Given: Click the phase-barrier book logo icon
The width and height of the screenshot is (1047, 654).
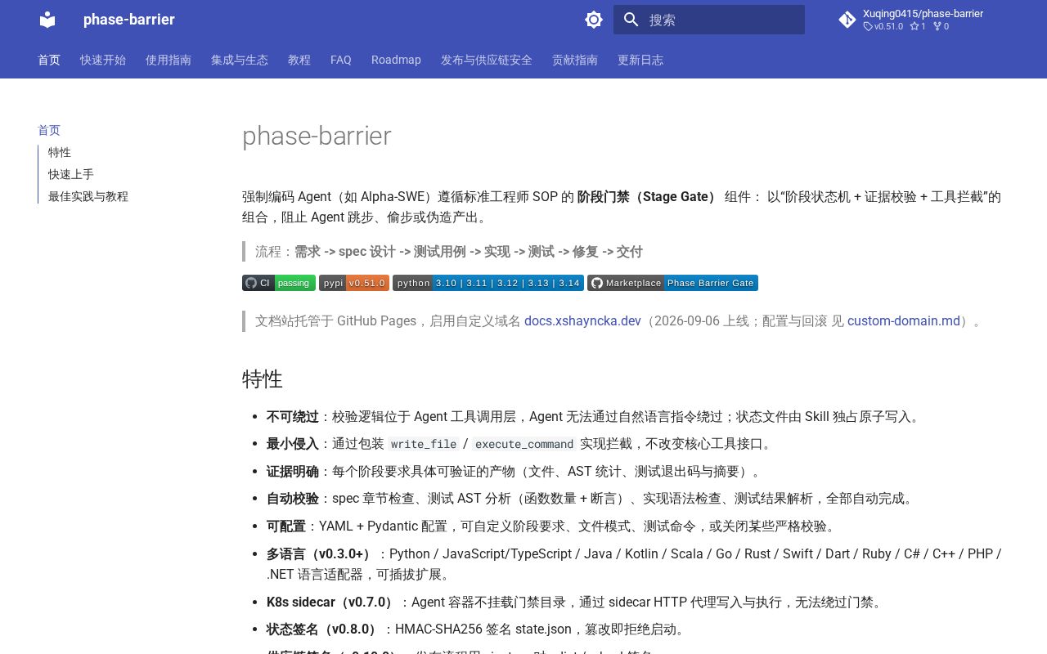Looking at the screenshot, I should click(x=47, y=20).
